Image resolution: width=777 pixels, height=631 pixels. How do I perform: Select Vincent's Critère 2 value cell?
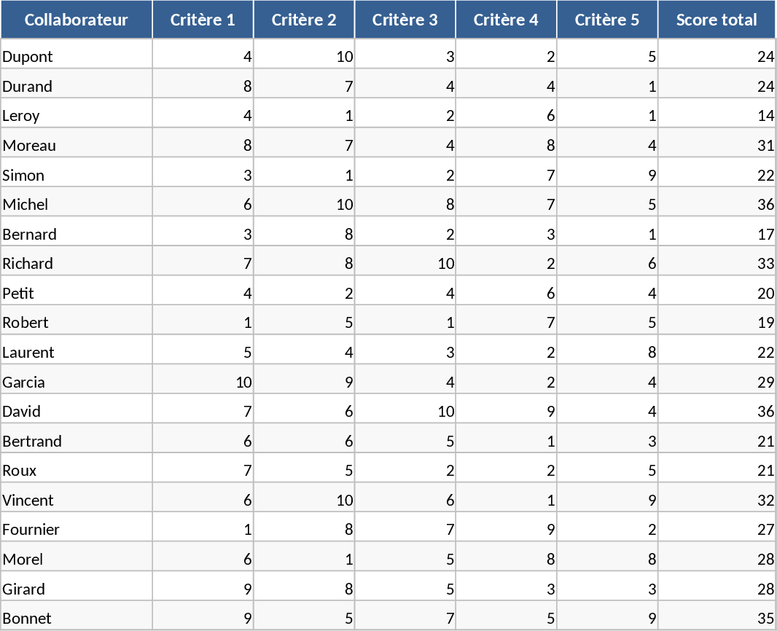coord(304,500)
